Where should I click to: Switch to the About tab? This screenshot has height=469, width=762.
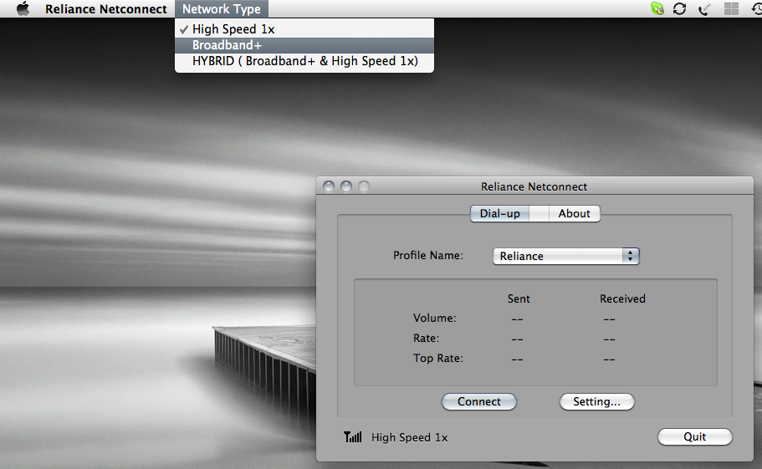coord(574,214)
